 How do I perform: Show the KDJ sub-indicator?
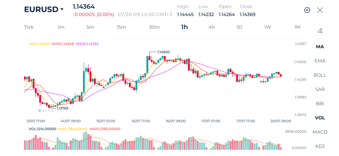320,146
